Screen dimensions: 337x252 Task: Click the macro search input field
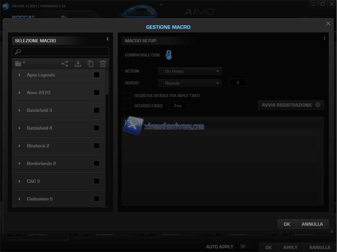coord(60,52)
